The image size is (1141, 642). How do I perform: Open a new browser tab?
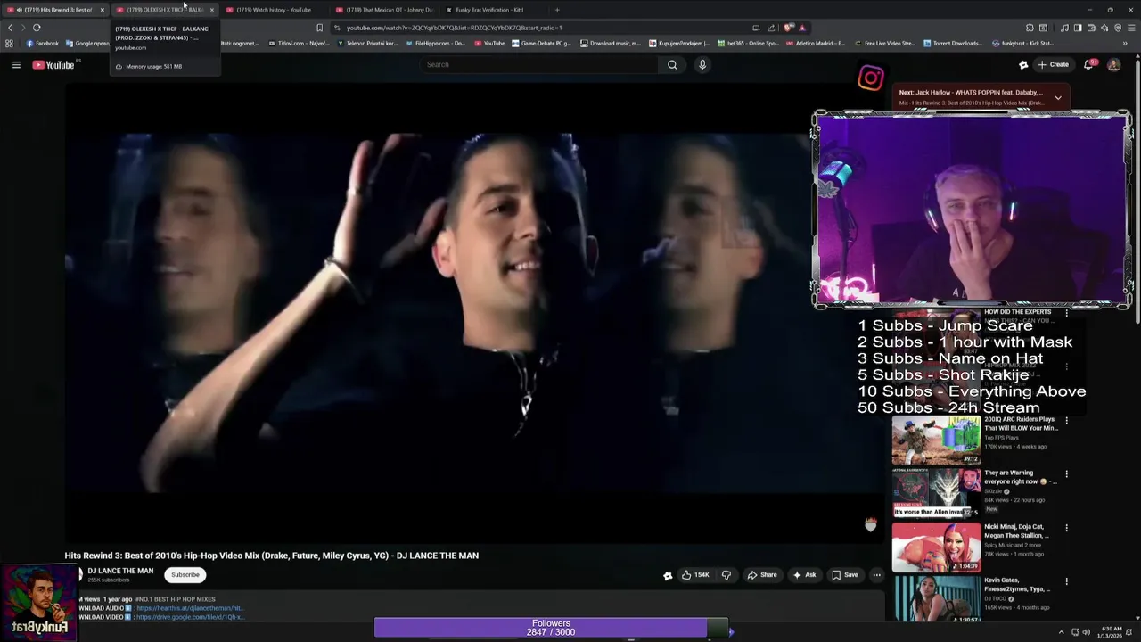click(x=557, y=10)
